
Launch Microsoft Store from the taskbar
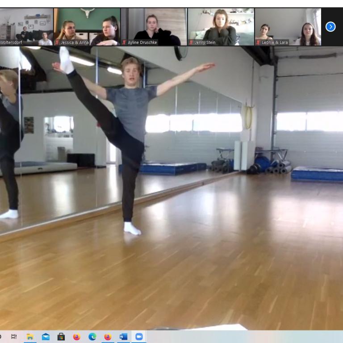[x=61, y=337]
